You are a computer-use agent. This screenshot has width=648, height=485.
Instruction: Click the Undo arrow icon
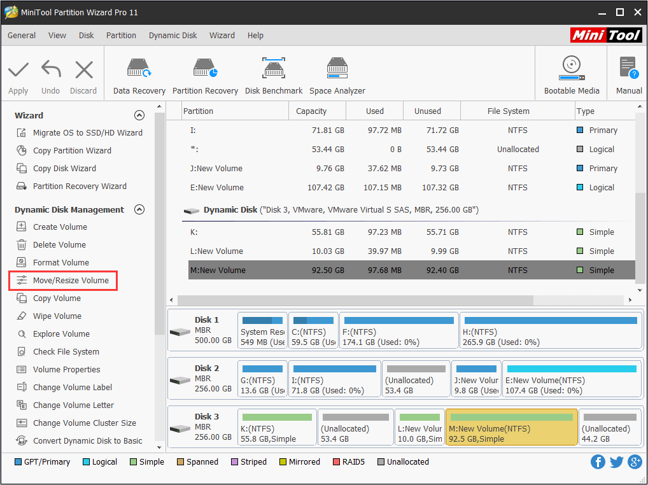(x=51, y=69)
